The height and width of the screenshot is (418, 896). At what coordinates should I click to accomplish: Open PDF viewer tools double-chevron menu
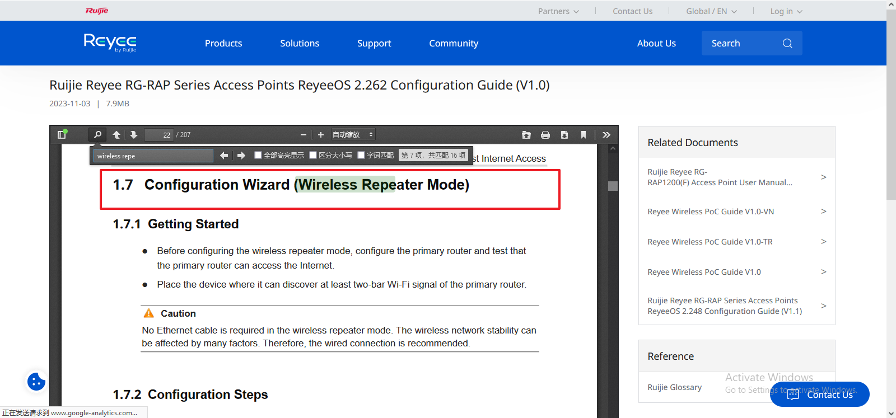point(606,135)
